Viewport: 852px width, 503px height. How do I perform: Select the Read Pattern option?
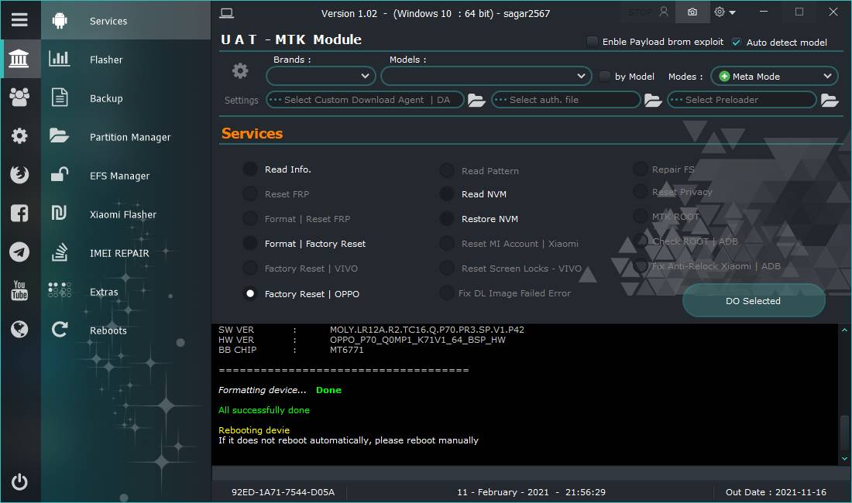(447, 170)
